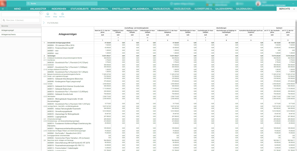This screenshot has height=151, width=297.
Task: Switch to the Statusobjekte tab
Action: [x=79, y=9]
